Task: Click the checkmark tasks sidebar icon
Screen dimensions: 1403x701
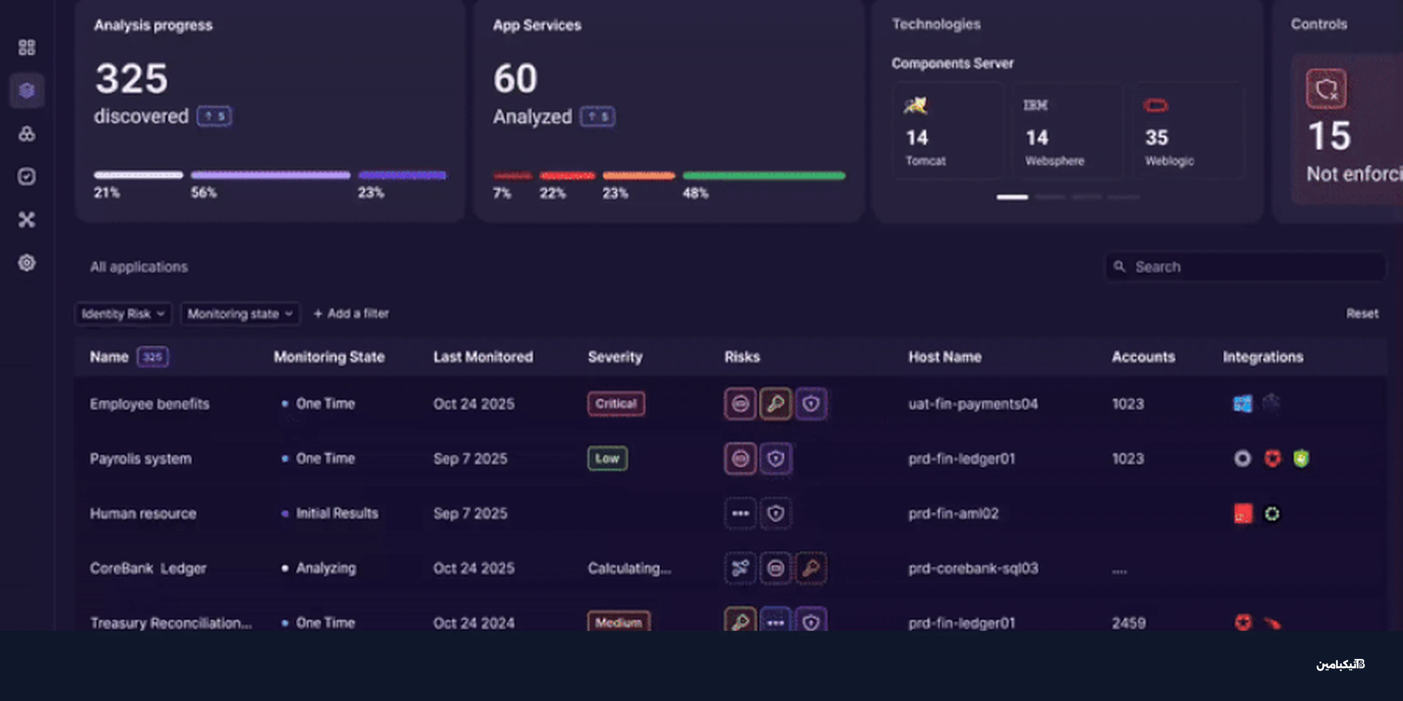Action: click(27, 176)
